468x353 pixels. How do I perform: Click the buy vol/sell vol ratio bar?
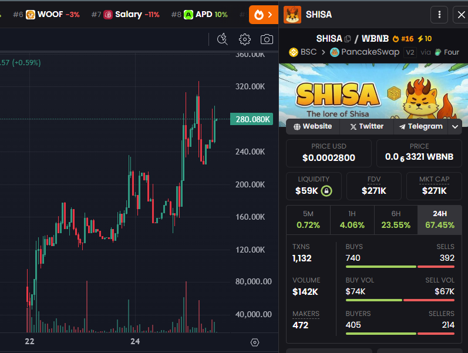(x=400, y=300)
